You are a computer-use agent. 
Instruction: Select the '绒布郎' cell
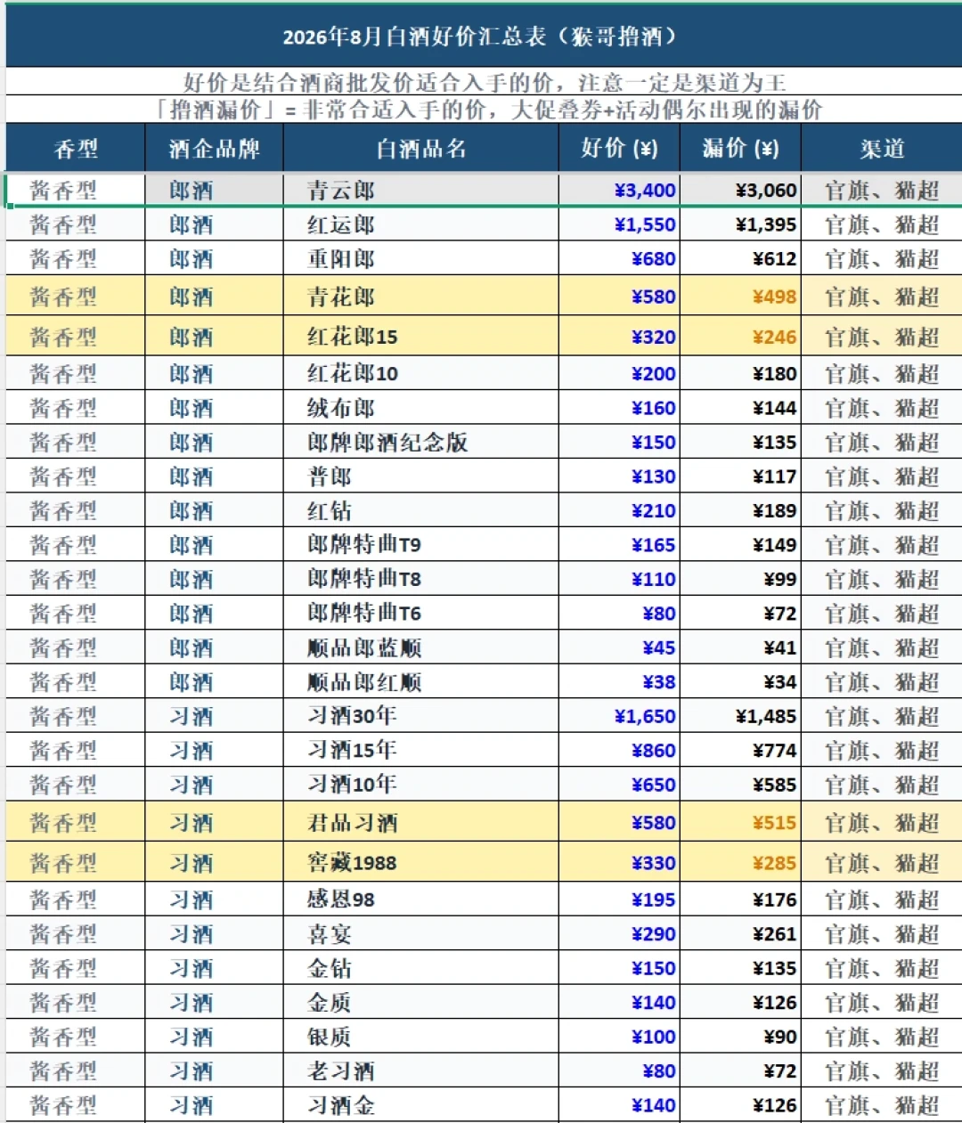(421, 408)
